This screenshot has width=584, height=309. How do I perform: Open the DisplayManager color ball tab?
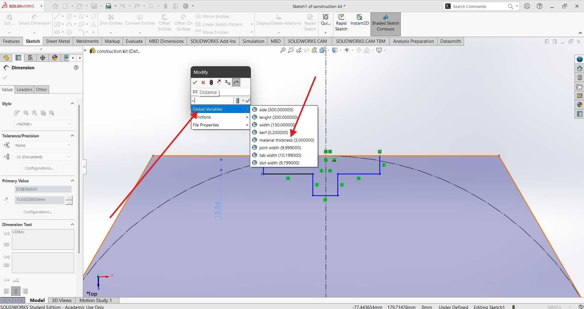coord(55,58)
